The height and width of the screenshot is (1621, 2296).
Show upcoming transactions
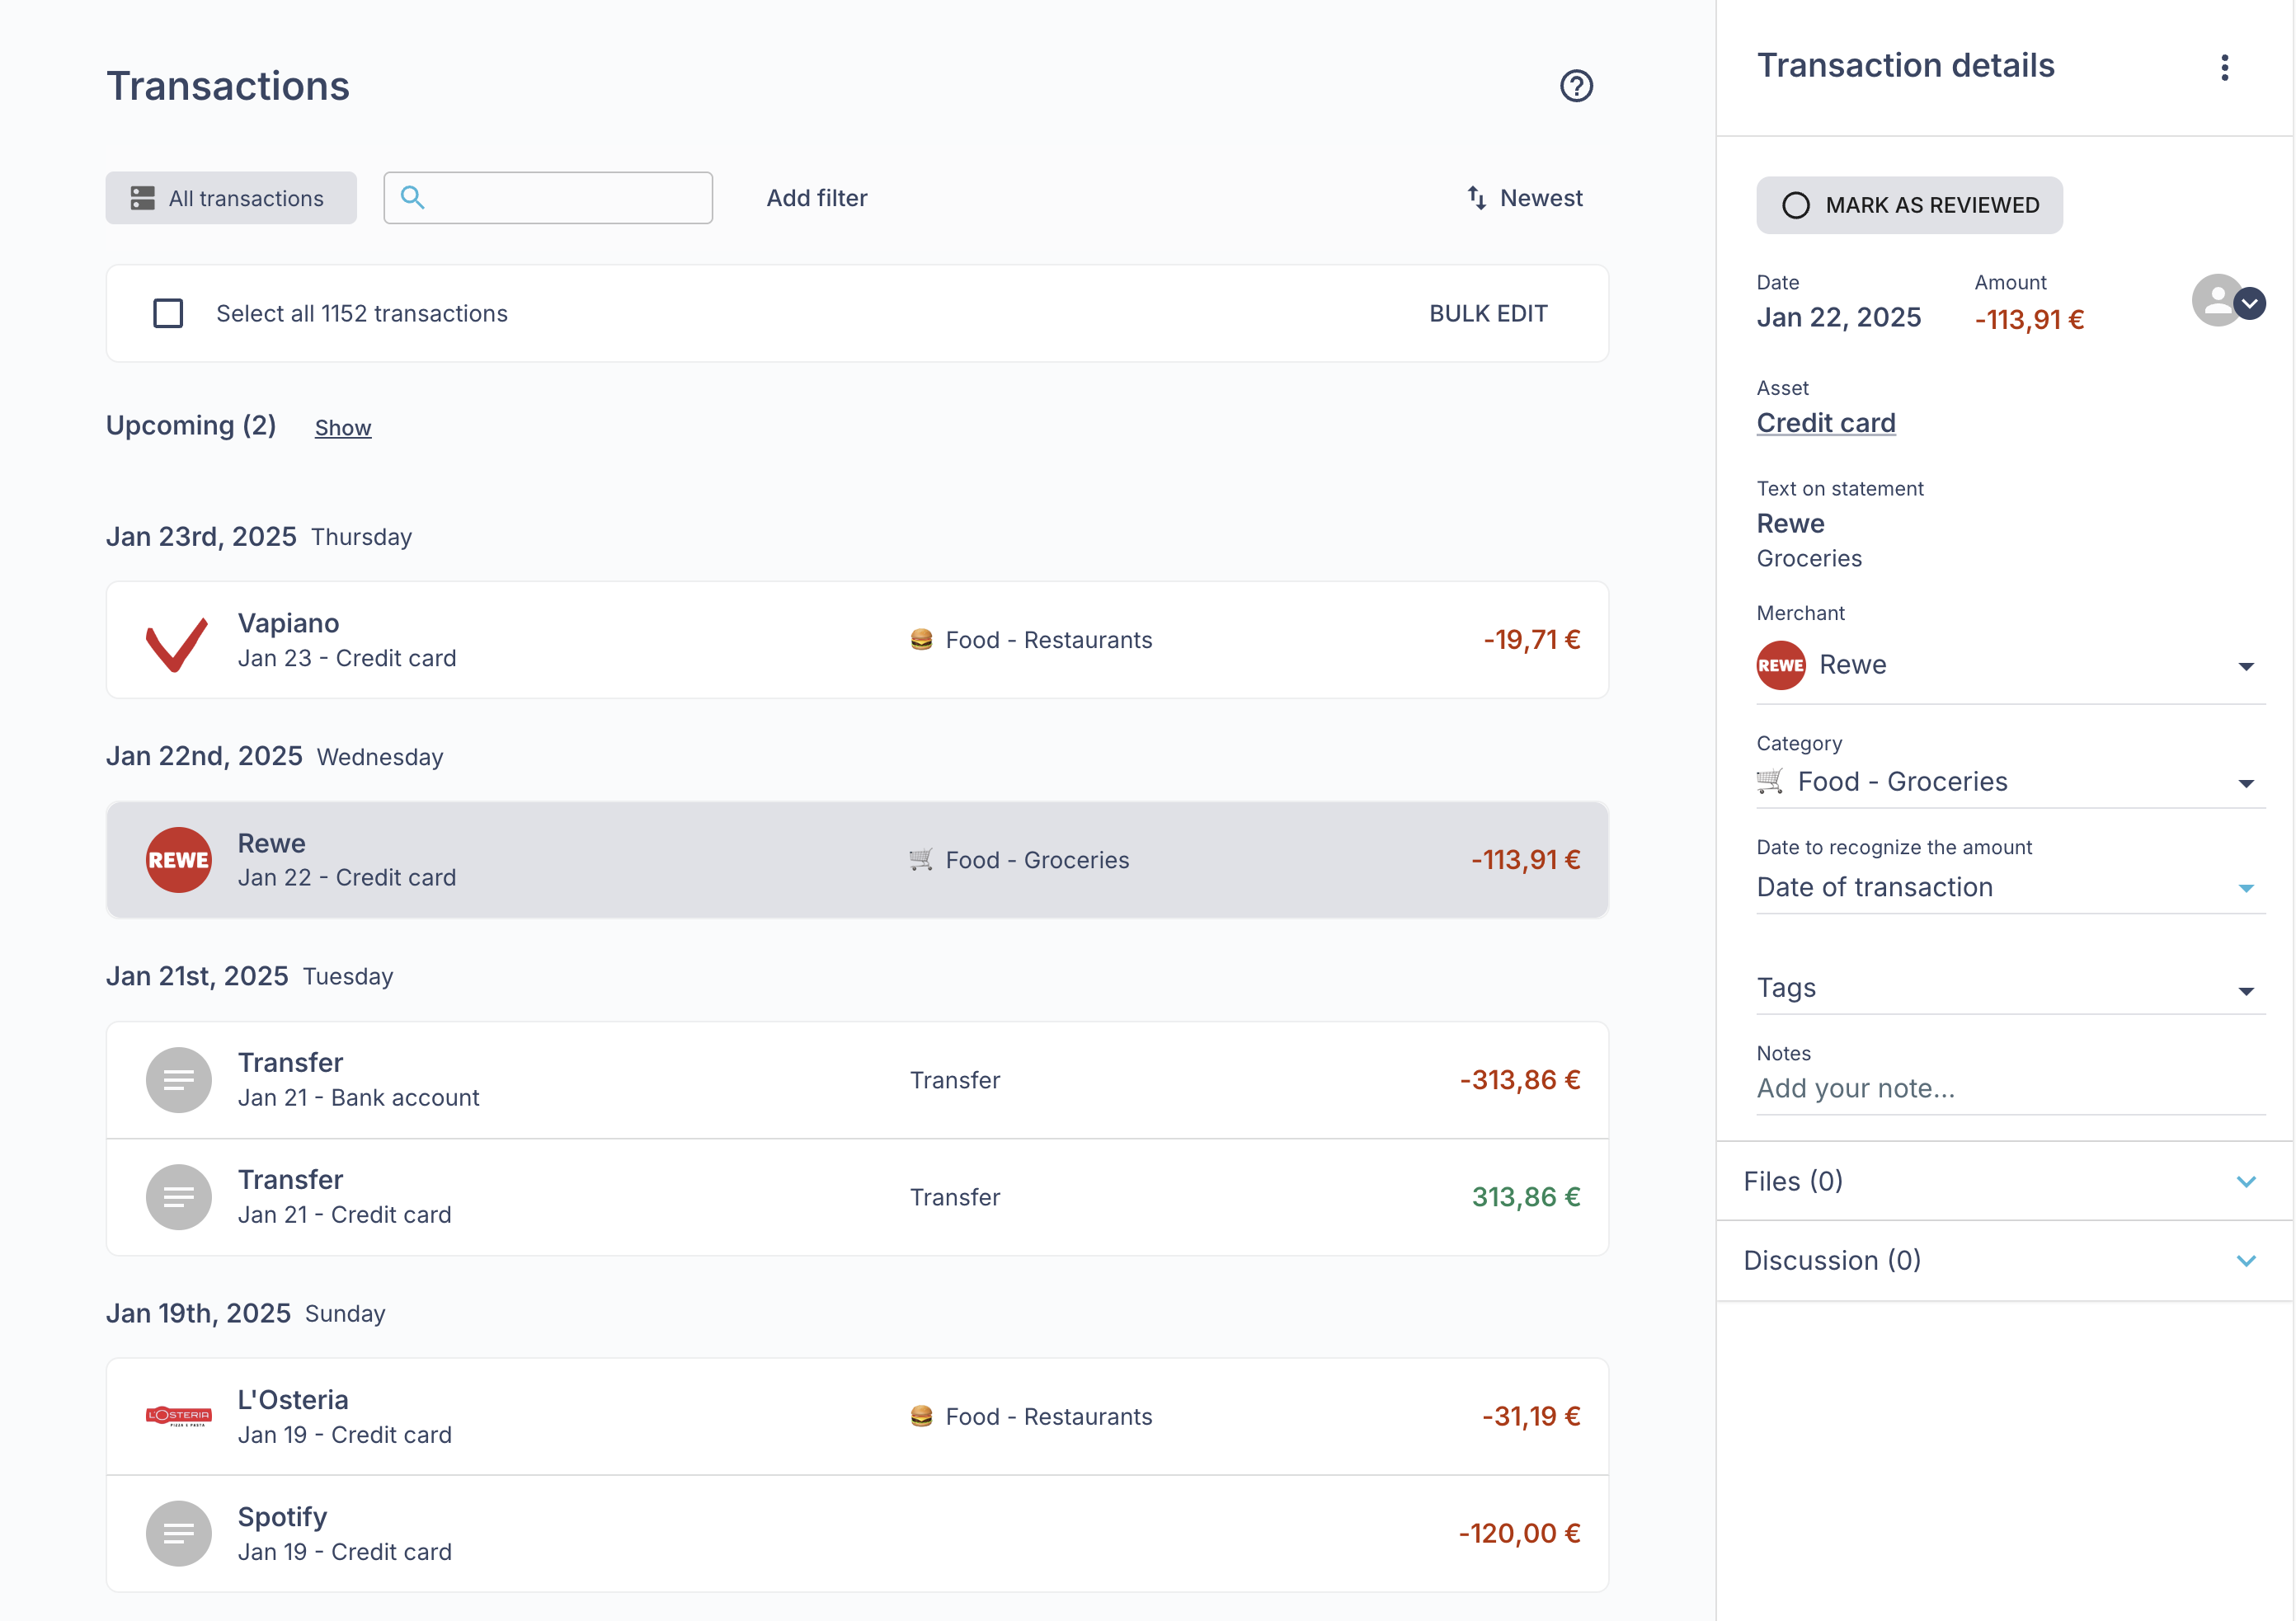point(342,428)
